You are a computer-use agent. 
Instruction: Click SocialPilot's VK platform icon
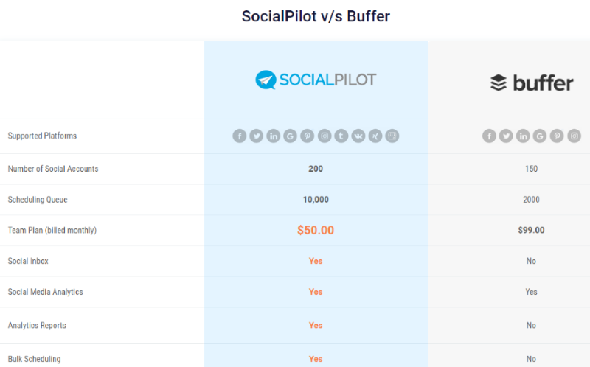tap(358, 136)
